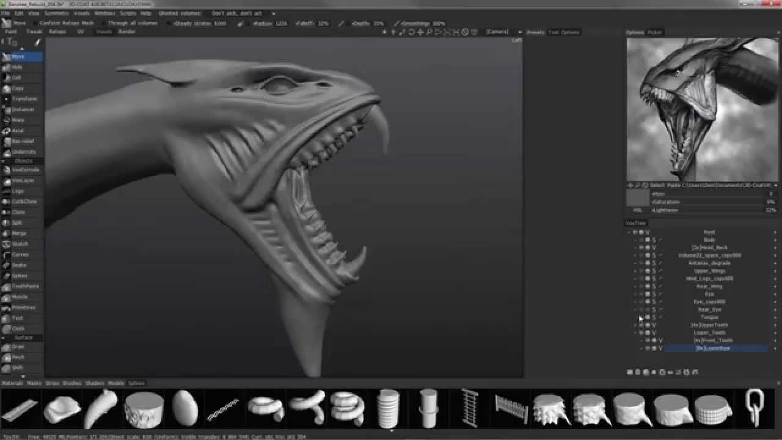782x440 pixels.
Task: Select the Bas-relief tool
Action: (21, 141)
